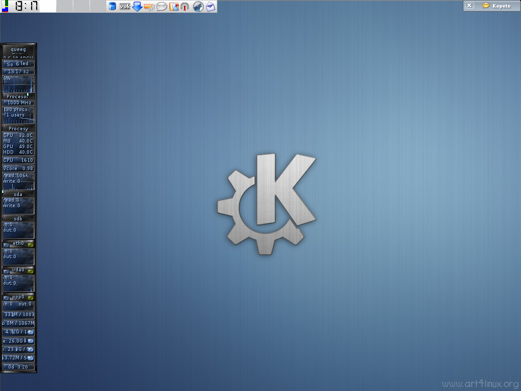Click the 'queeg' hostname label
The height and width of the screenshot is (391, 521).
coord(18,49)
